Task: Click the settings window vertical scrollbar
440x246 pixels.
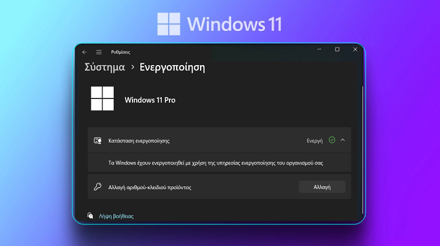Action: click(363, 150)
